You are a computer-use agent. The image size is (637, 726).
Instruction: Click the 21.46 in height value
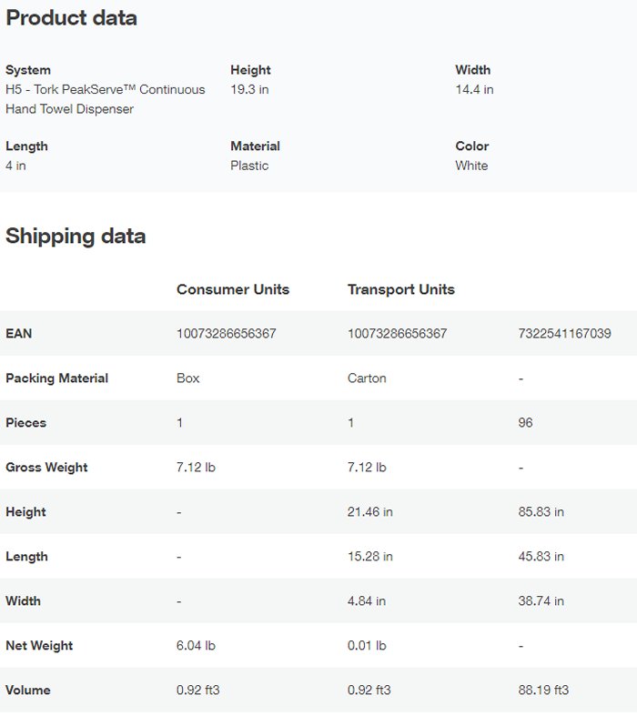(370, 512)
